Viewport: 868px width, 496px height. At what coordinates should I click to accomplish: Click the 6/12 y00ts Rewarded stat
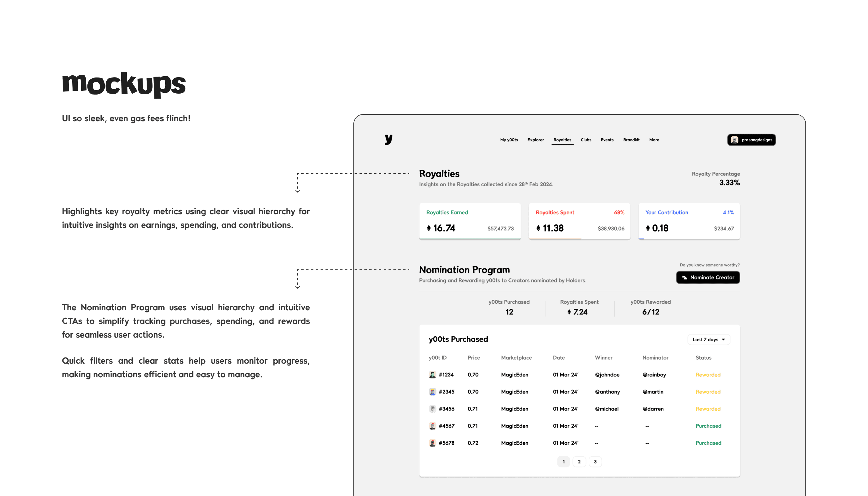coord(650,312)
